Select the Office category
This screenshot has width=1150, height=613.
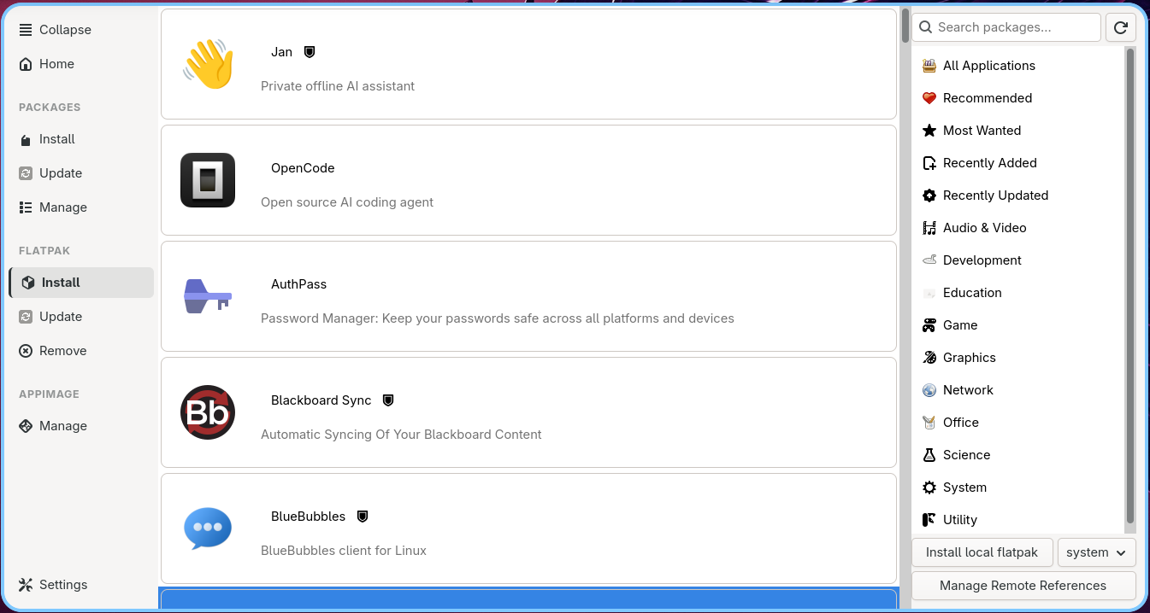click(1017, 423)
